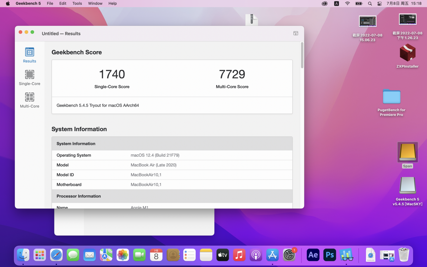Open the File menu

[50, 4]
